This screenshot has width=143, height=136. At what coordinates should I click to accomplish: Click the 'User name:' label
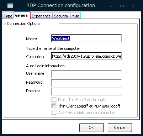pos(36,73)
